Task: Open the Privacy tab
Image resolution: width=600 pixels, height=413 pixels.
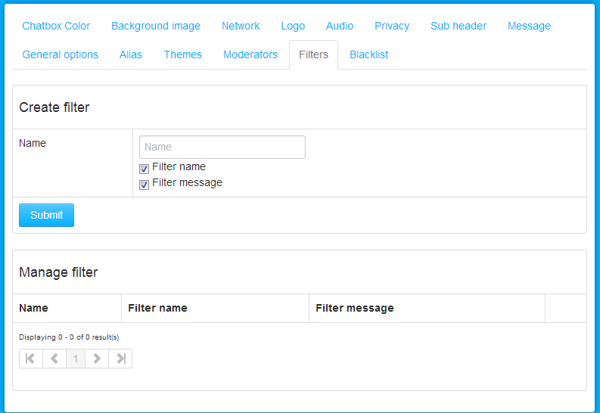Action: pyautogui.click(x=392, y=26)
